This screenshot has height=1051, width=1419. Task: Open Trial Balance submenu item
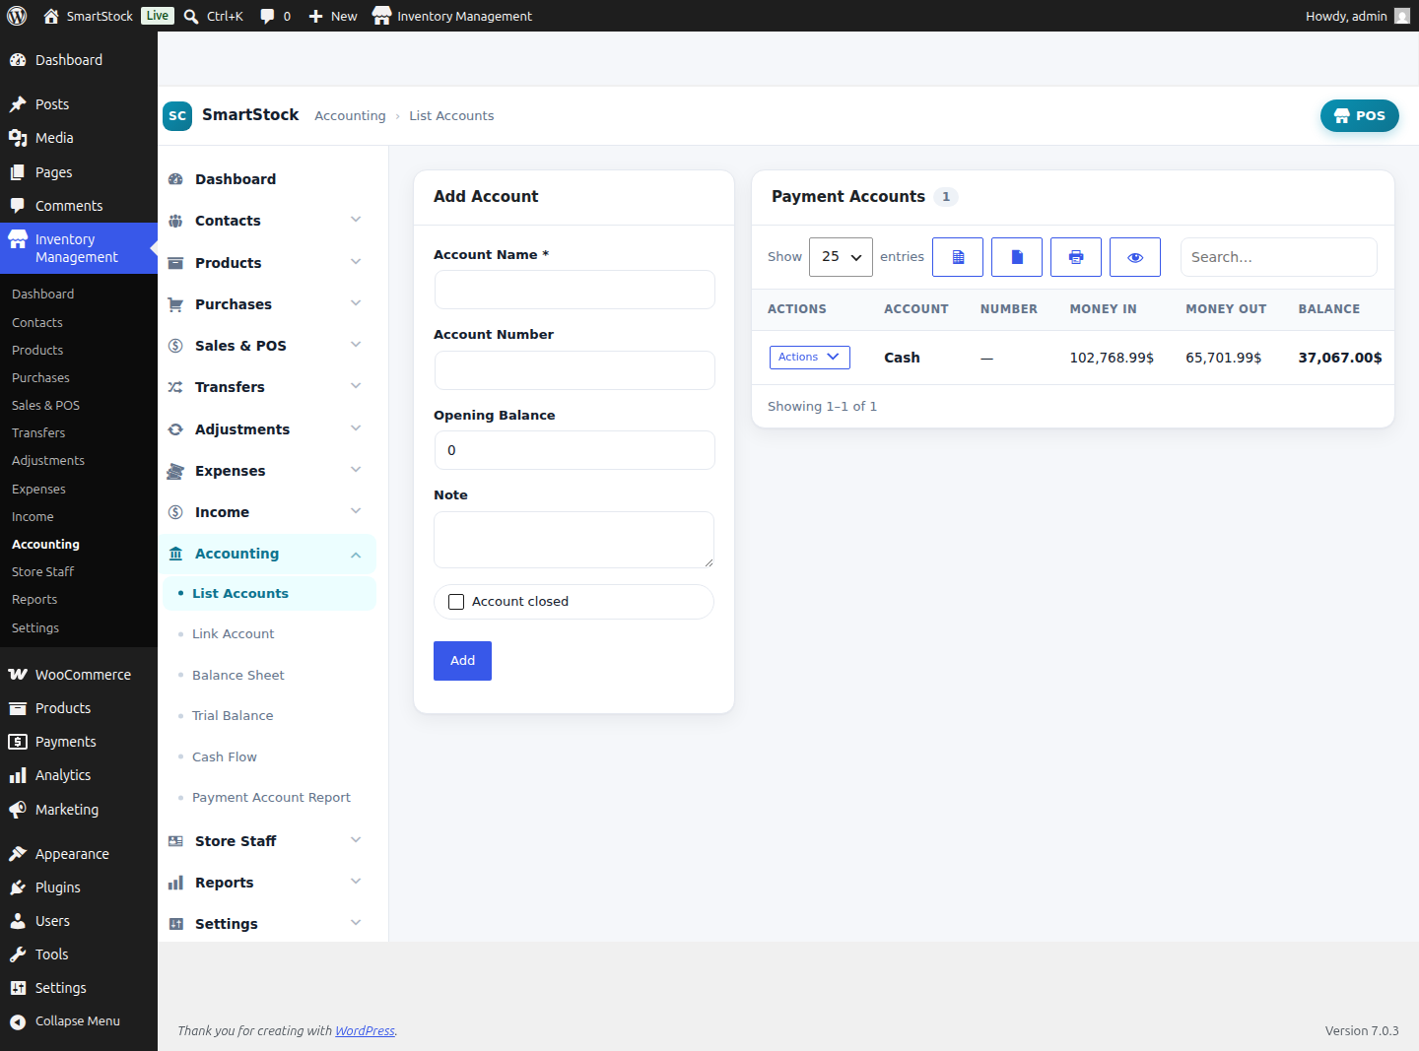[x=233, y=716]
